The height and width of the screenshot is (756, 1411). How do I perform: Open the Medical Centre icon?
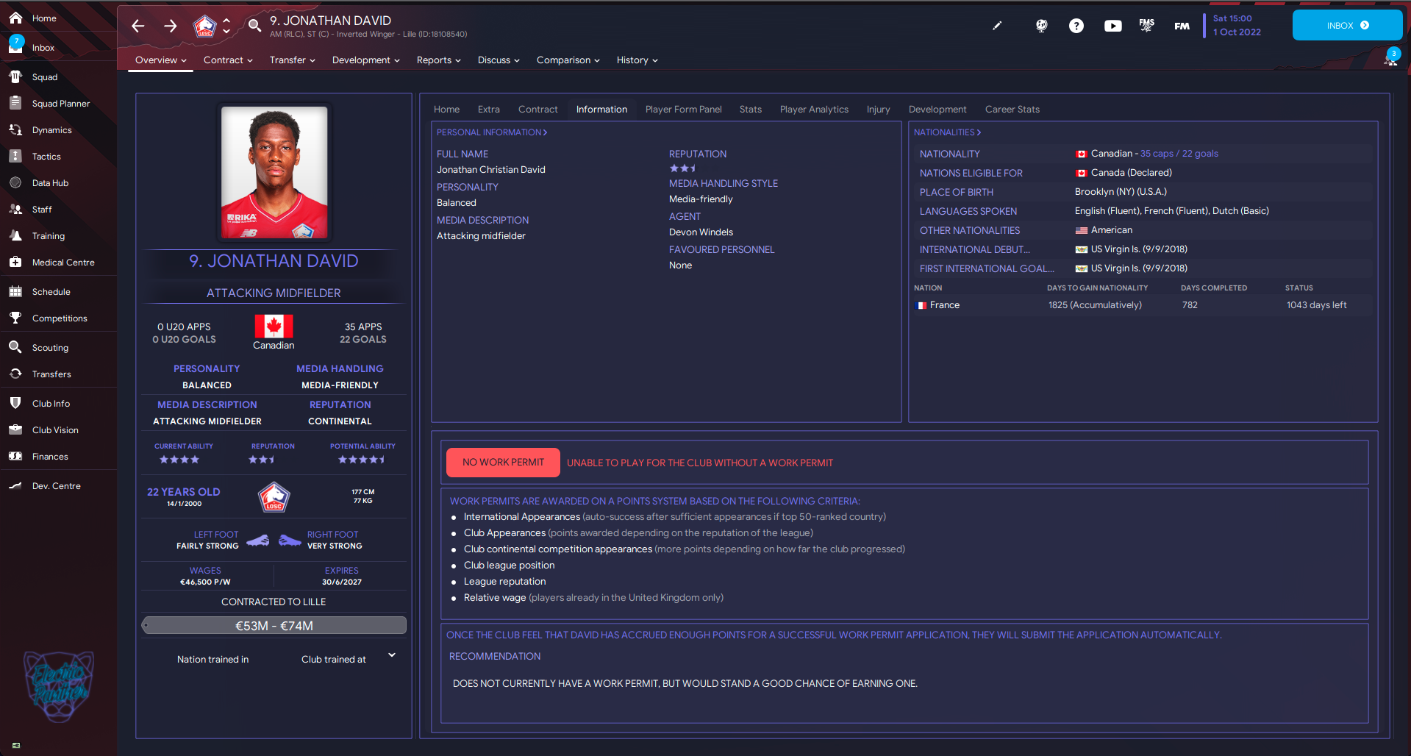(15, 262)
